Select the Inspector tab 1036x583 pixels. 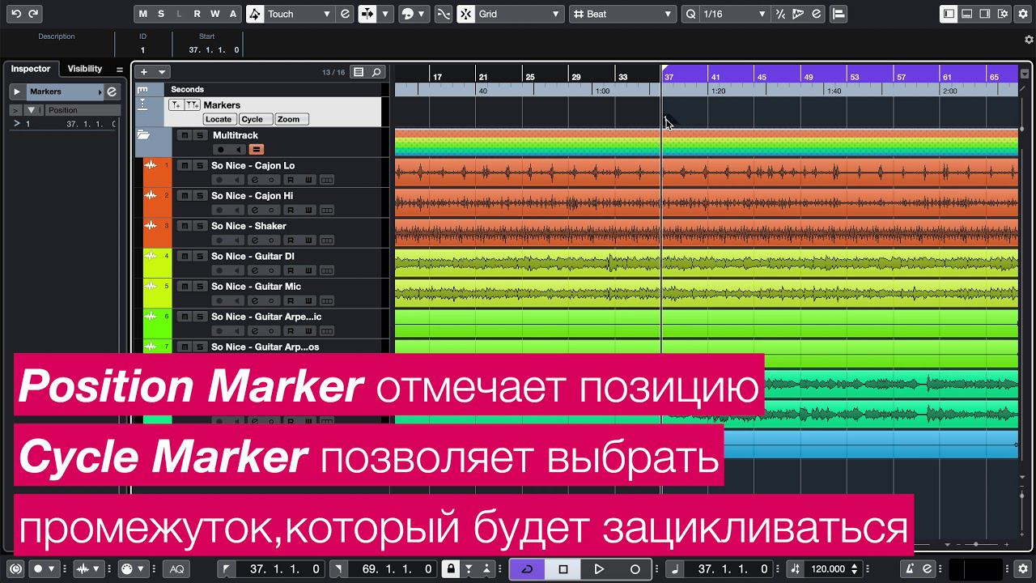pyautogui.click(x=30, y=69)
